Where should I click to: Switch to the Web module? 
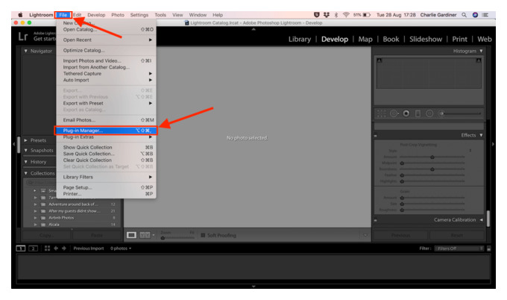(x=485, y=39)
